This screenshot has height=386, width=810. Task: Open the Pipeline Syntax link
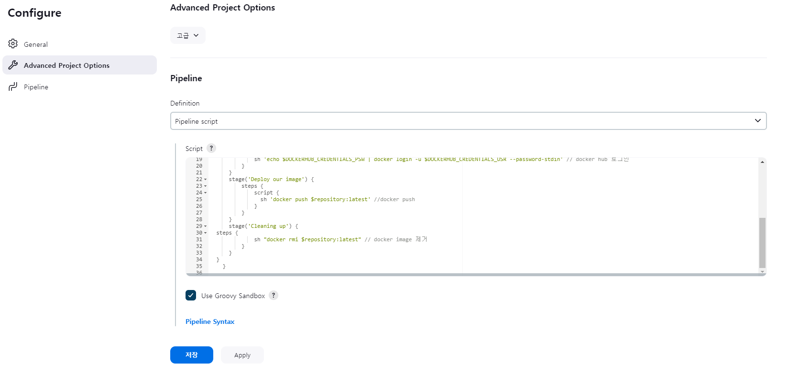click(210, 322)
